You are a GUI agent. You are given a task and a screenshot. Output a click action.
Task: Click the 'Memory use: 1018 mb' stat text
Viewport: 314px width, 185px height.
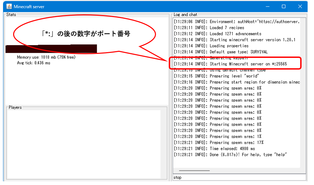(46, 57)
